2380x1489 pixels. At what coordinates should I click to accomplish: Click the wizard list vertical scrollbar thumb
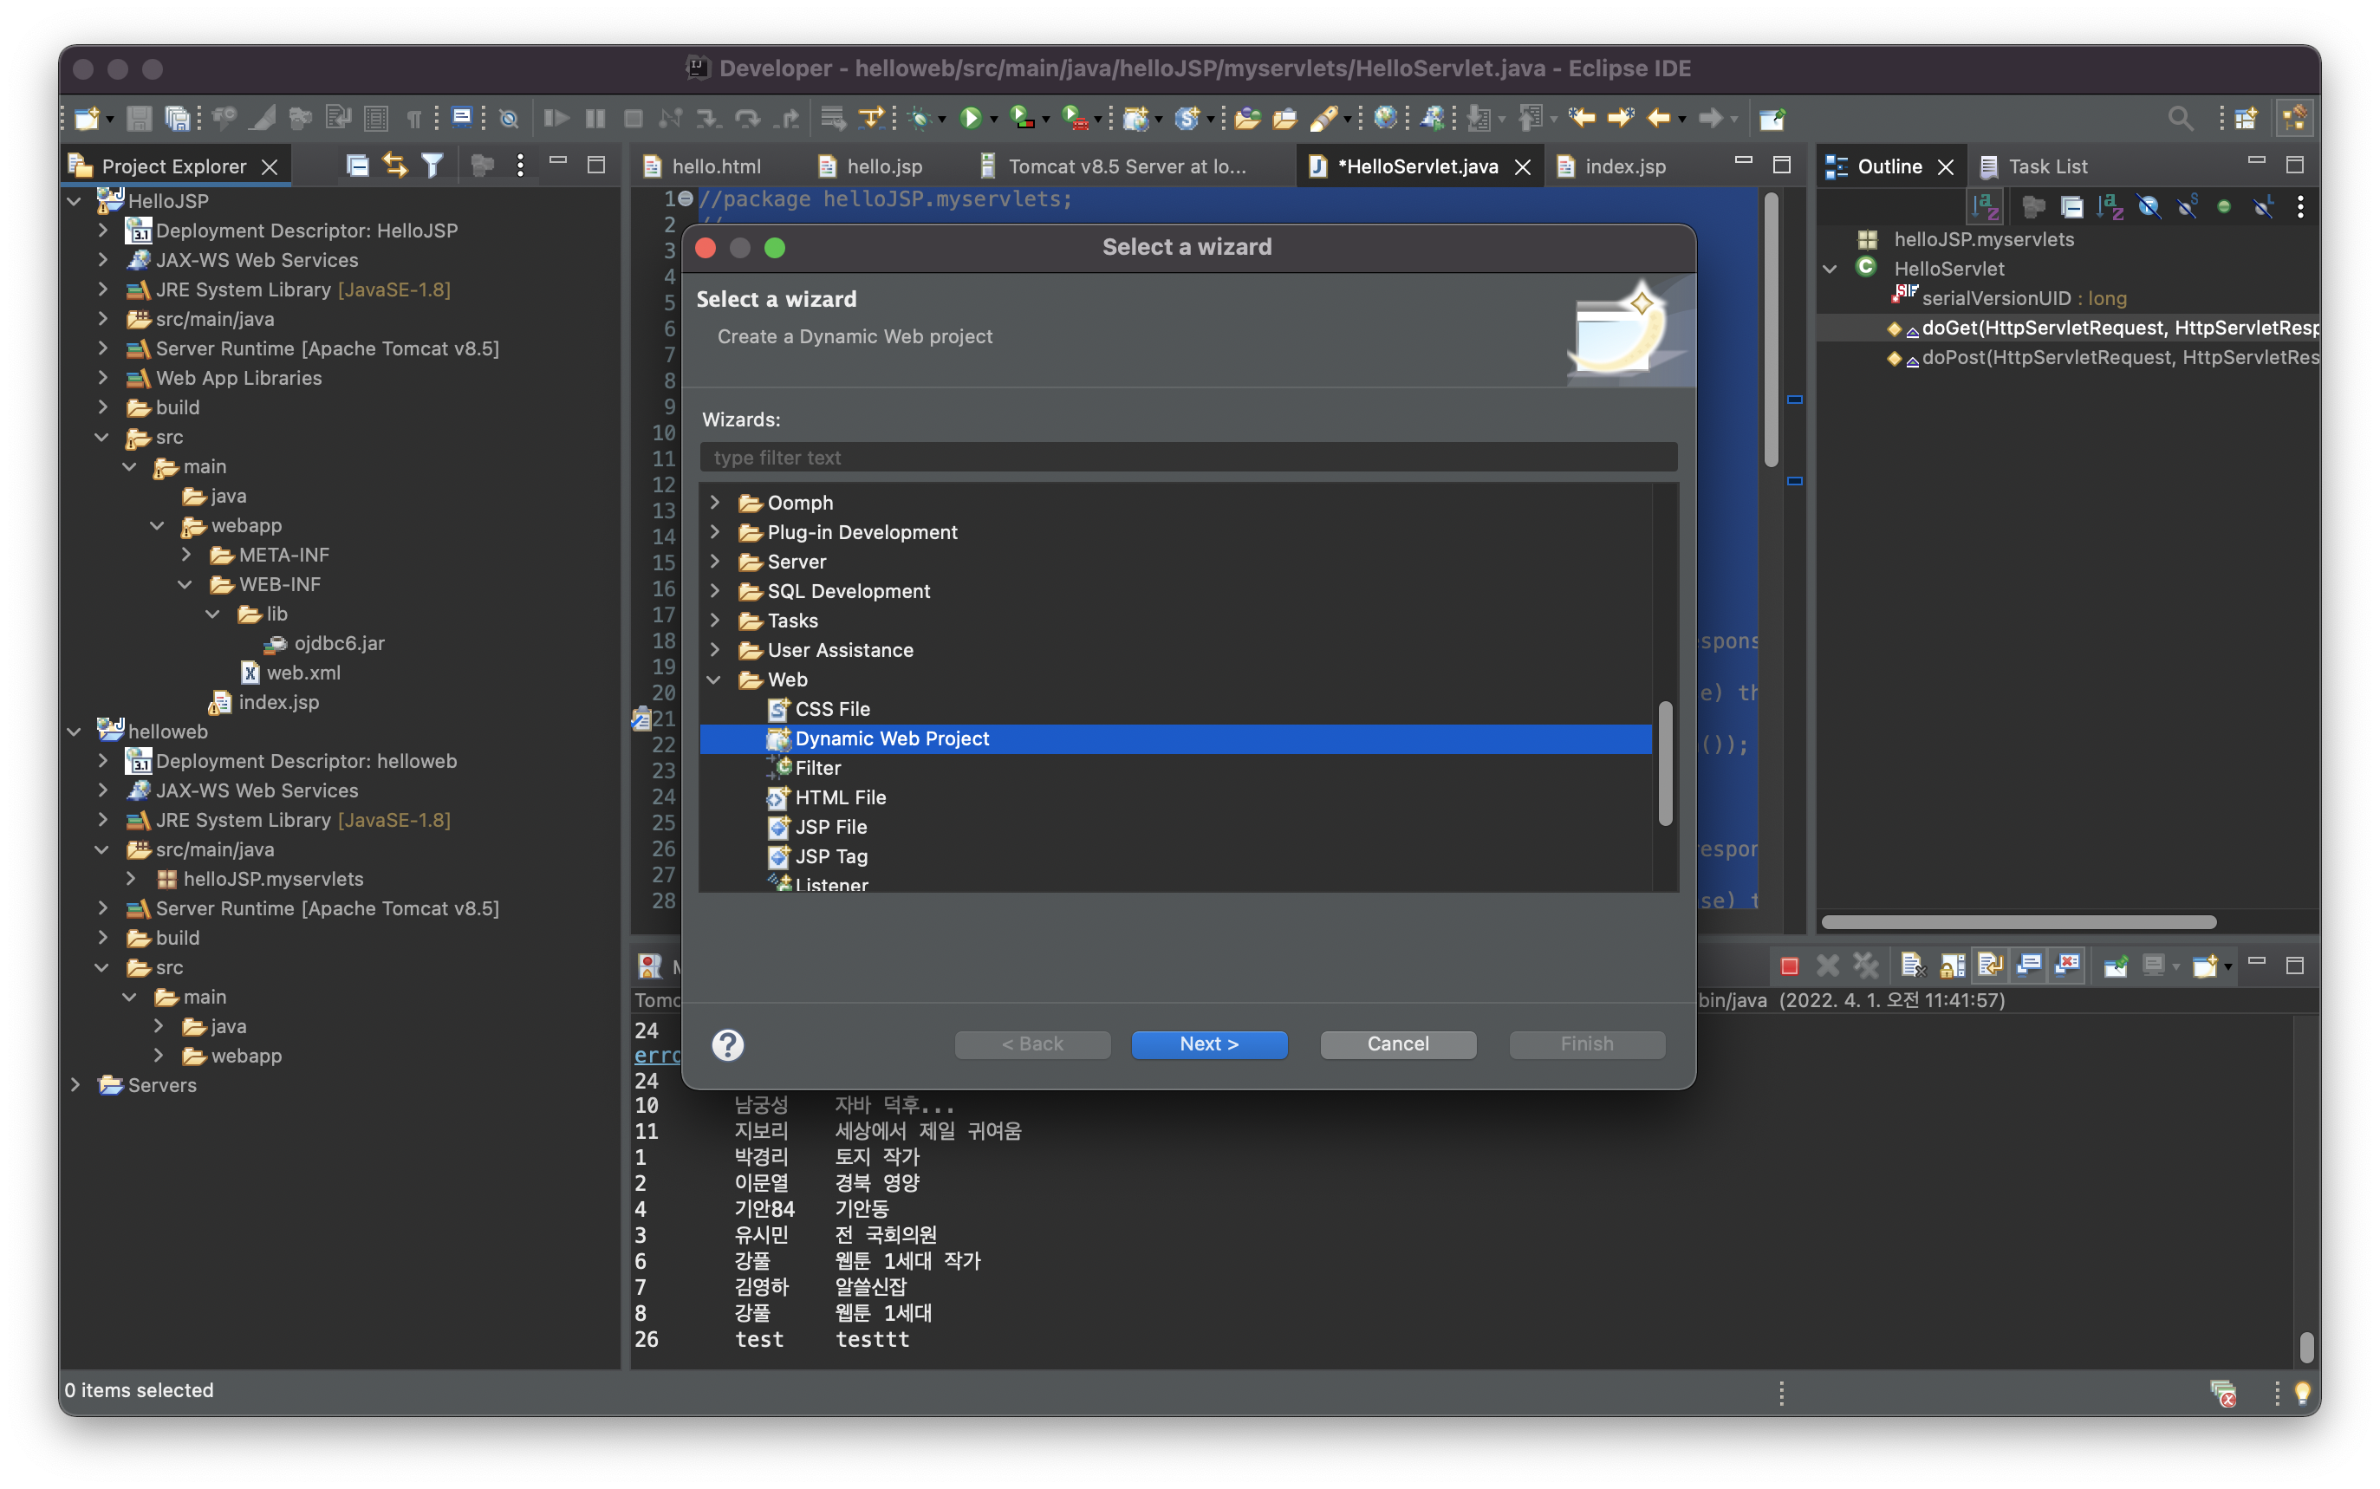click(x=1665, y=764)
